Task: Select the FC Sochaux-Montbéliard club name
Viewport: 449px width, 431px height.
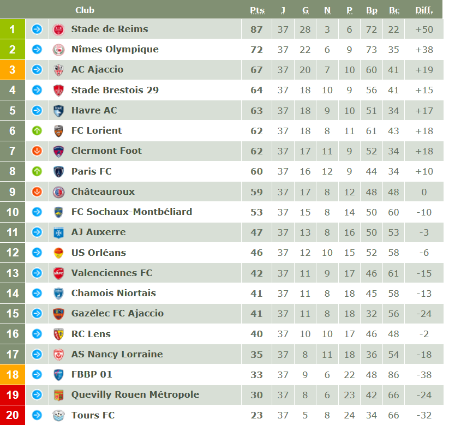Action: click(131, 212)
